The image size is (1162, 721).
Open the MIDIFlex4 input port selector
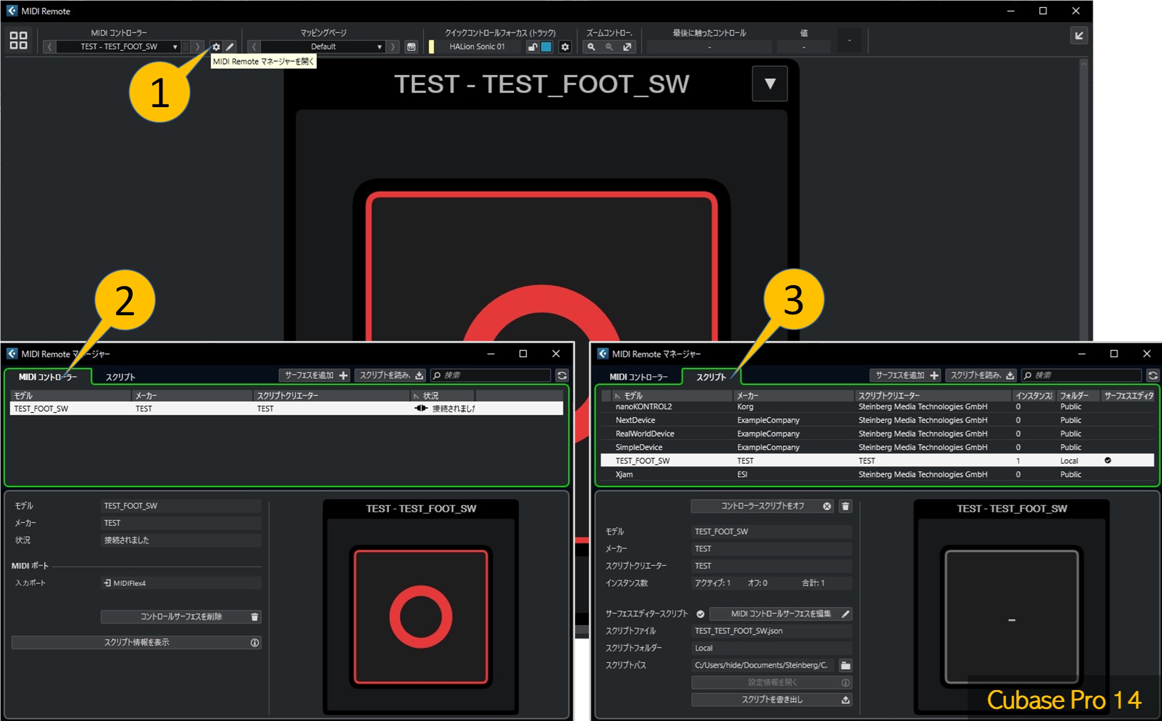(x=181, y=583)
